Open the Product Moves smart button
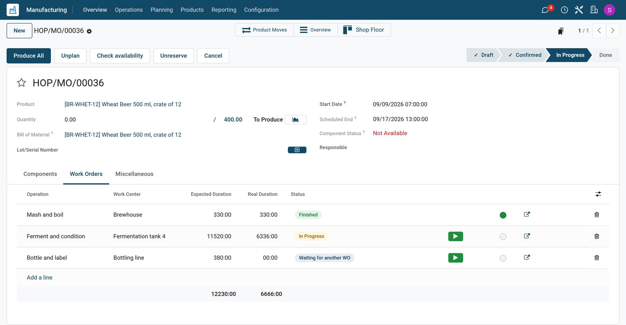 coord(264,30)
